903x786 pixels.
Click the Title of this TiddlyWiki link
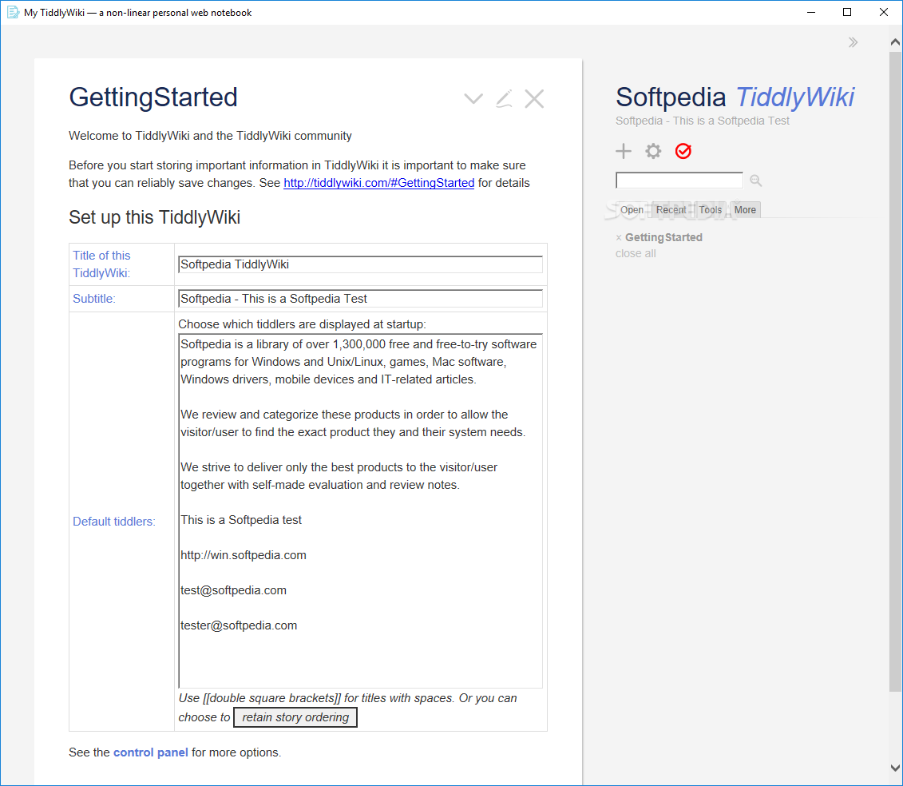[101, 264]
